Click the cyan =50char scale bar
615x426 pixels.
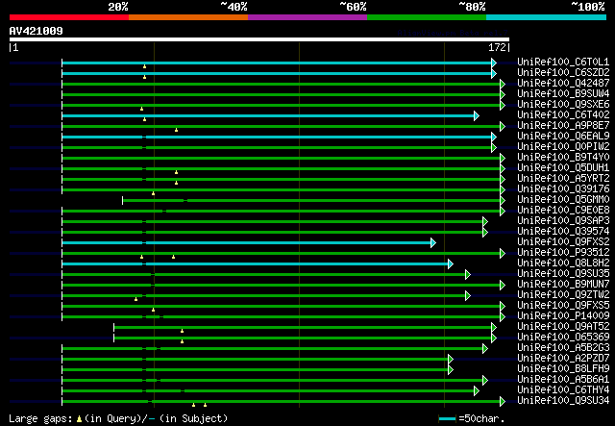[447, 419]
